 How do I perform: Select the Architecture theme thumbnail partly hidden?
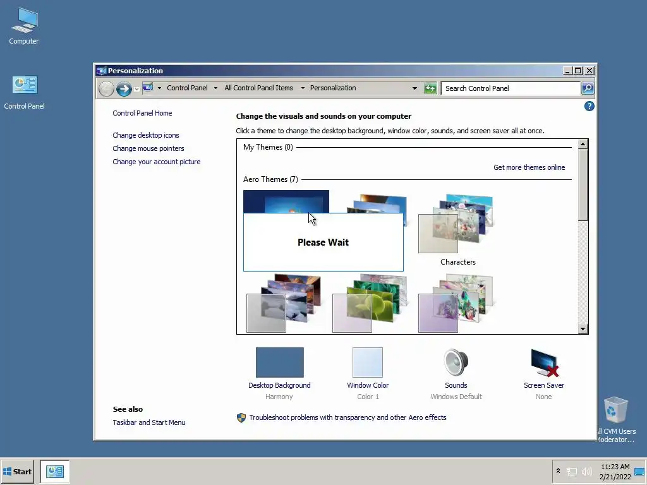(378, 203)
